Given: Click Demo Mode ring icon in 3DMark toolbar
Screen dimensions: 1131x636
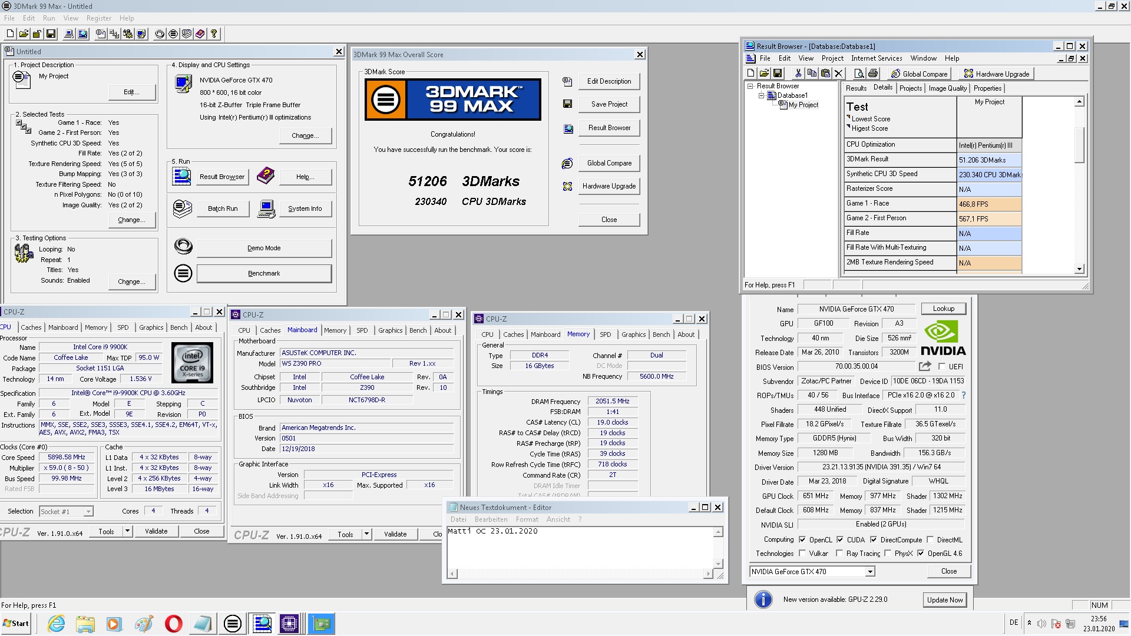Looking at the screenshot, I should 160,34.
